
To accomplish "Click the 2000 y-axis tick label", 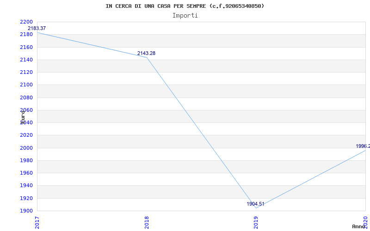I will [x=26, y=148].
